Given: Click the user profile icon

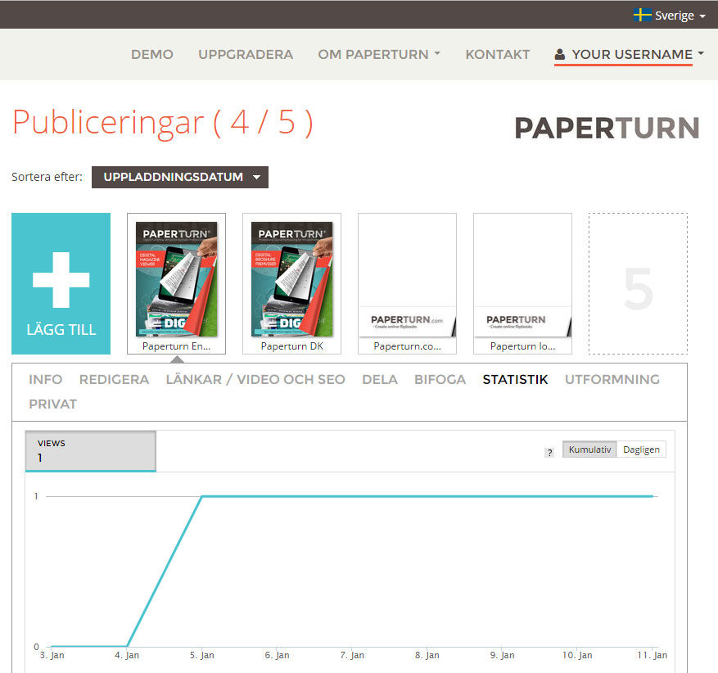Looking at the screenshot, I should click(559, 55).
